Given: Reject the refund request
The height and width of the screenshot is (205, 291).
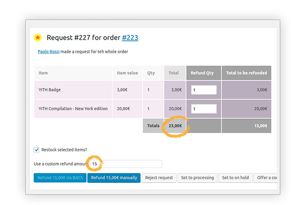Looking at the screenshot, I should (159, 178).
